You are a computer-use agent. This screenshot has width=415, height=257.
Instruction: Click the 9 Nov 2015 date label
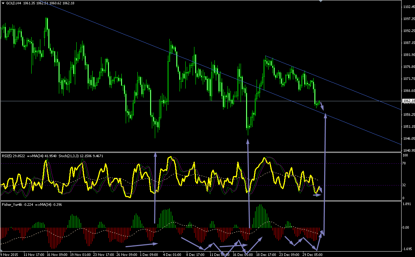(9, 254)
